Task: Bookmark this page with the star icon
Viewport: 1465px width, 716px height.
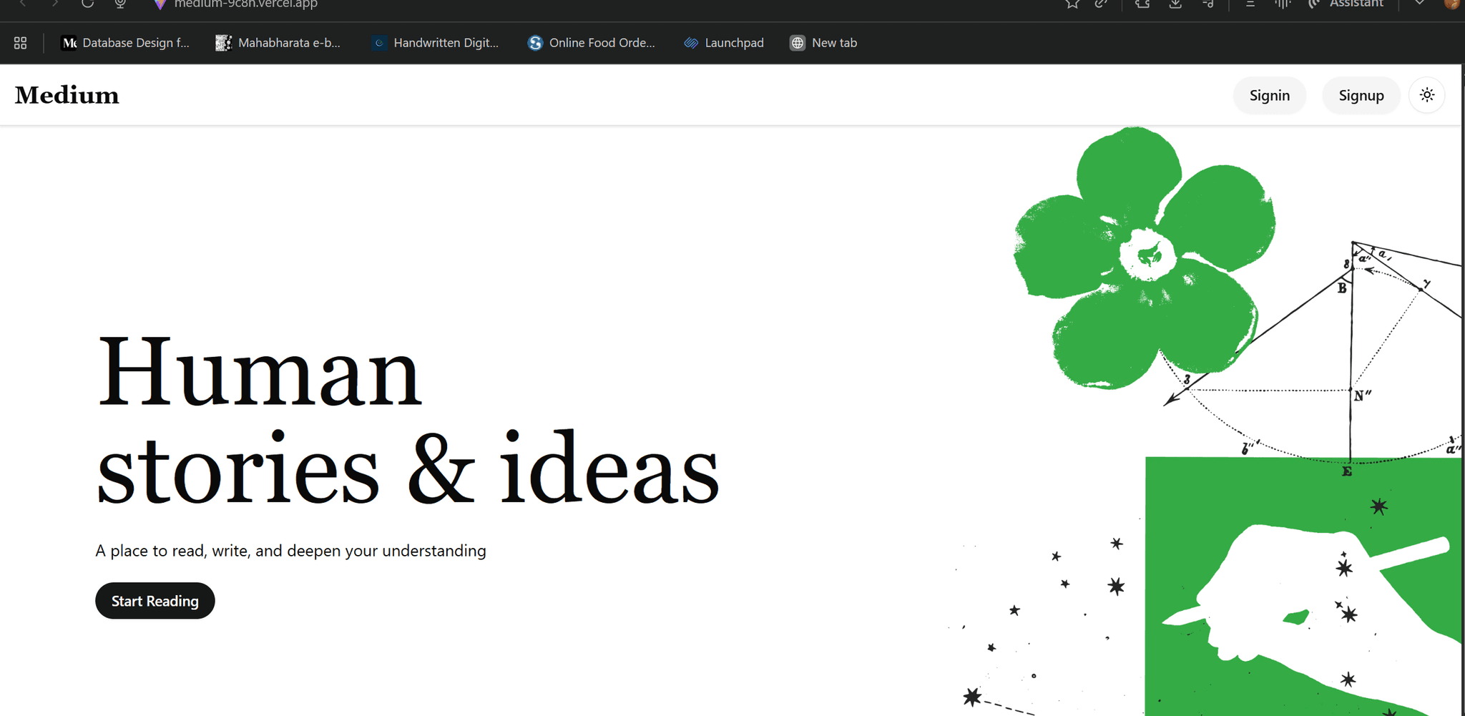Action: 1072,4
